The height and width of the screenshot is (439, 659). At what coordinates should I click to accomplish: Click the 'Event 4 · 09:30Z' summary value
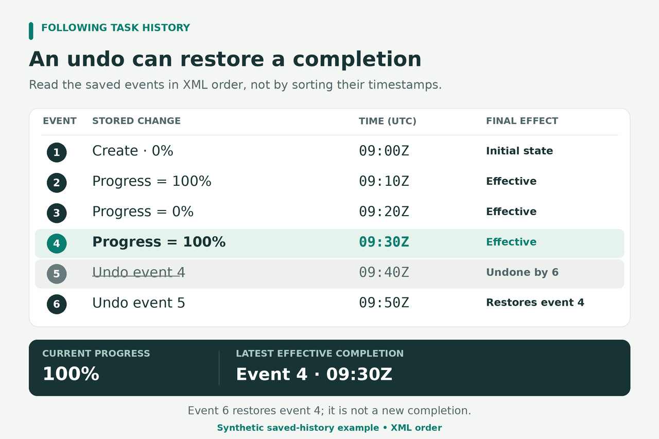click(314, 374)
